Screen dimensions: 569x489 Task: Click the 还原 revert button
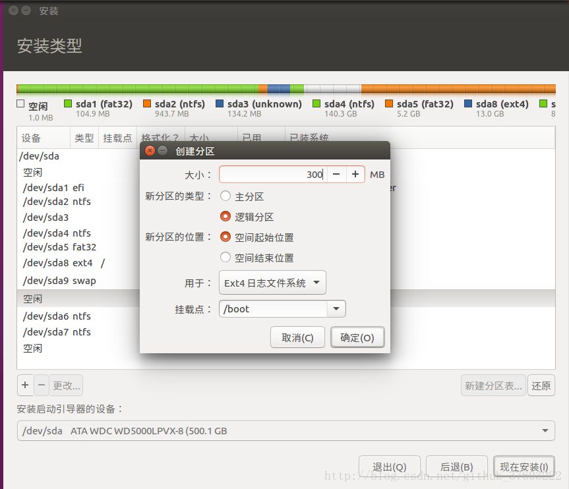click(541, 386)
